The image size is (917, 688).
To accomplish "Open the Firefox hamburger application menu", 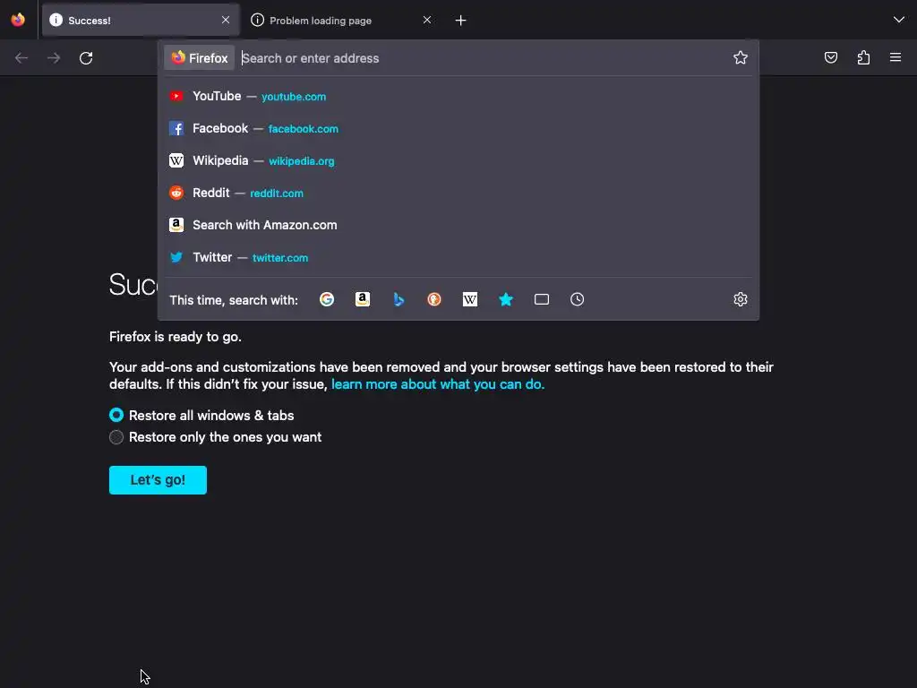I will pos(896,57).
